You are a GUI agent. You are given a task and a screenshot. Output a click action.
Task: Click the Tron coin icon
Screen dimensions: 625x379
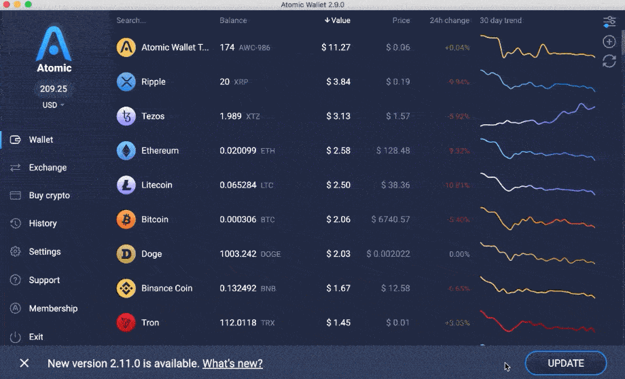point(126,323)
